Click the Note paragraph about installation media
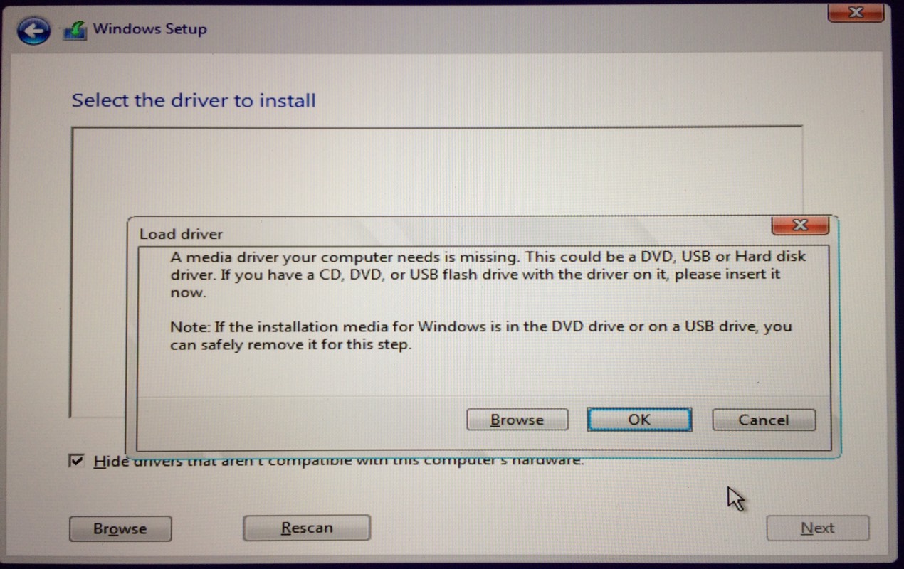This screenshot has width=904, height=569. pyautogui.click(x=480, y=336)
